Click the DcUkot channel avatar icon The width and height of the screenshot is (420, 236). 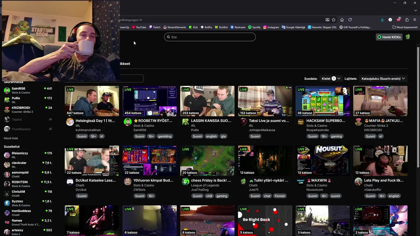(70, 182)
